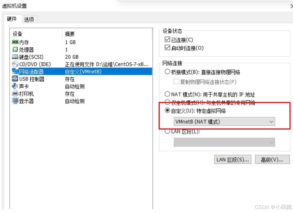Click the printer (打印机) icon
Screen dimensions: 293x212
coord(15,93)
